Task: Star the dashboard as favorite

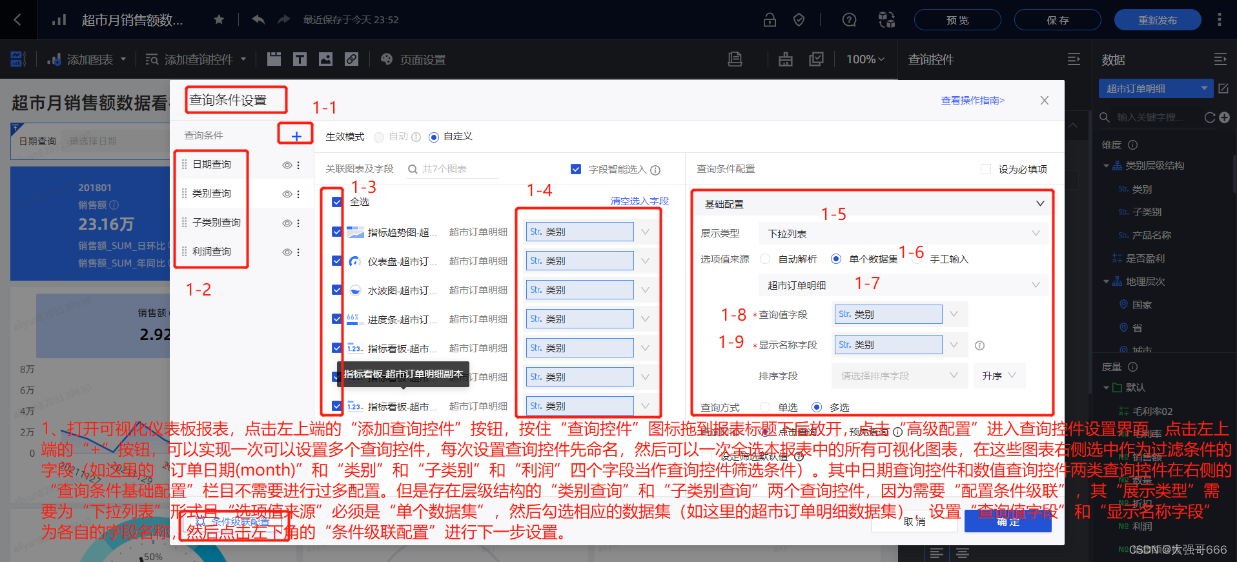Action: click(219, 19)
